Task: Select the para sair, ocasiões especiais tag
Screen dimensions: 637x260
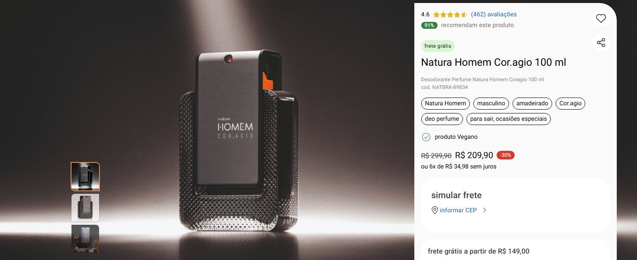Action: (x=509, y=119)
